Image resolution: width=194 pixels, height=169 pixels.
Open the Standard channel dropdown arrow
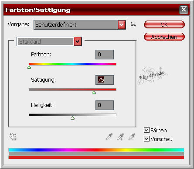[78, 41]
